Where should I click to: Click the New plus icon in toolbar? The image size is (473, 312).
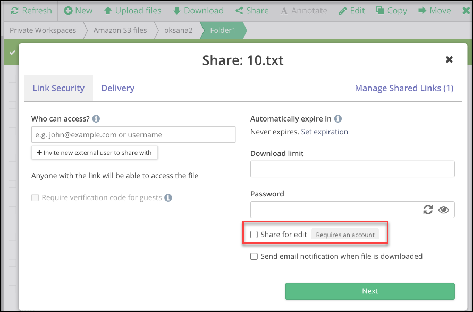[x=69, y=11]
